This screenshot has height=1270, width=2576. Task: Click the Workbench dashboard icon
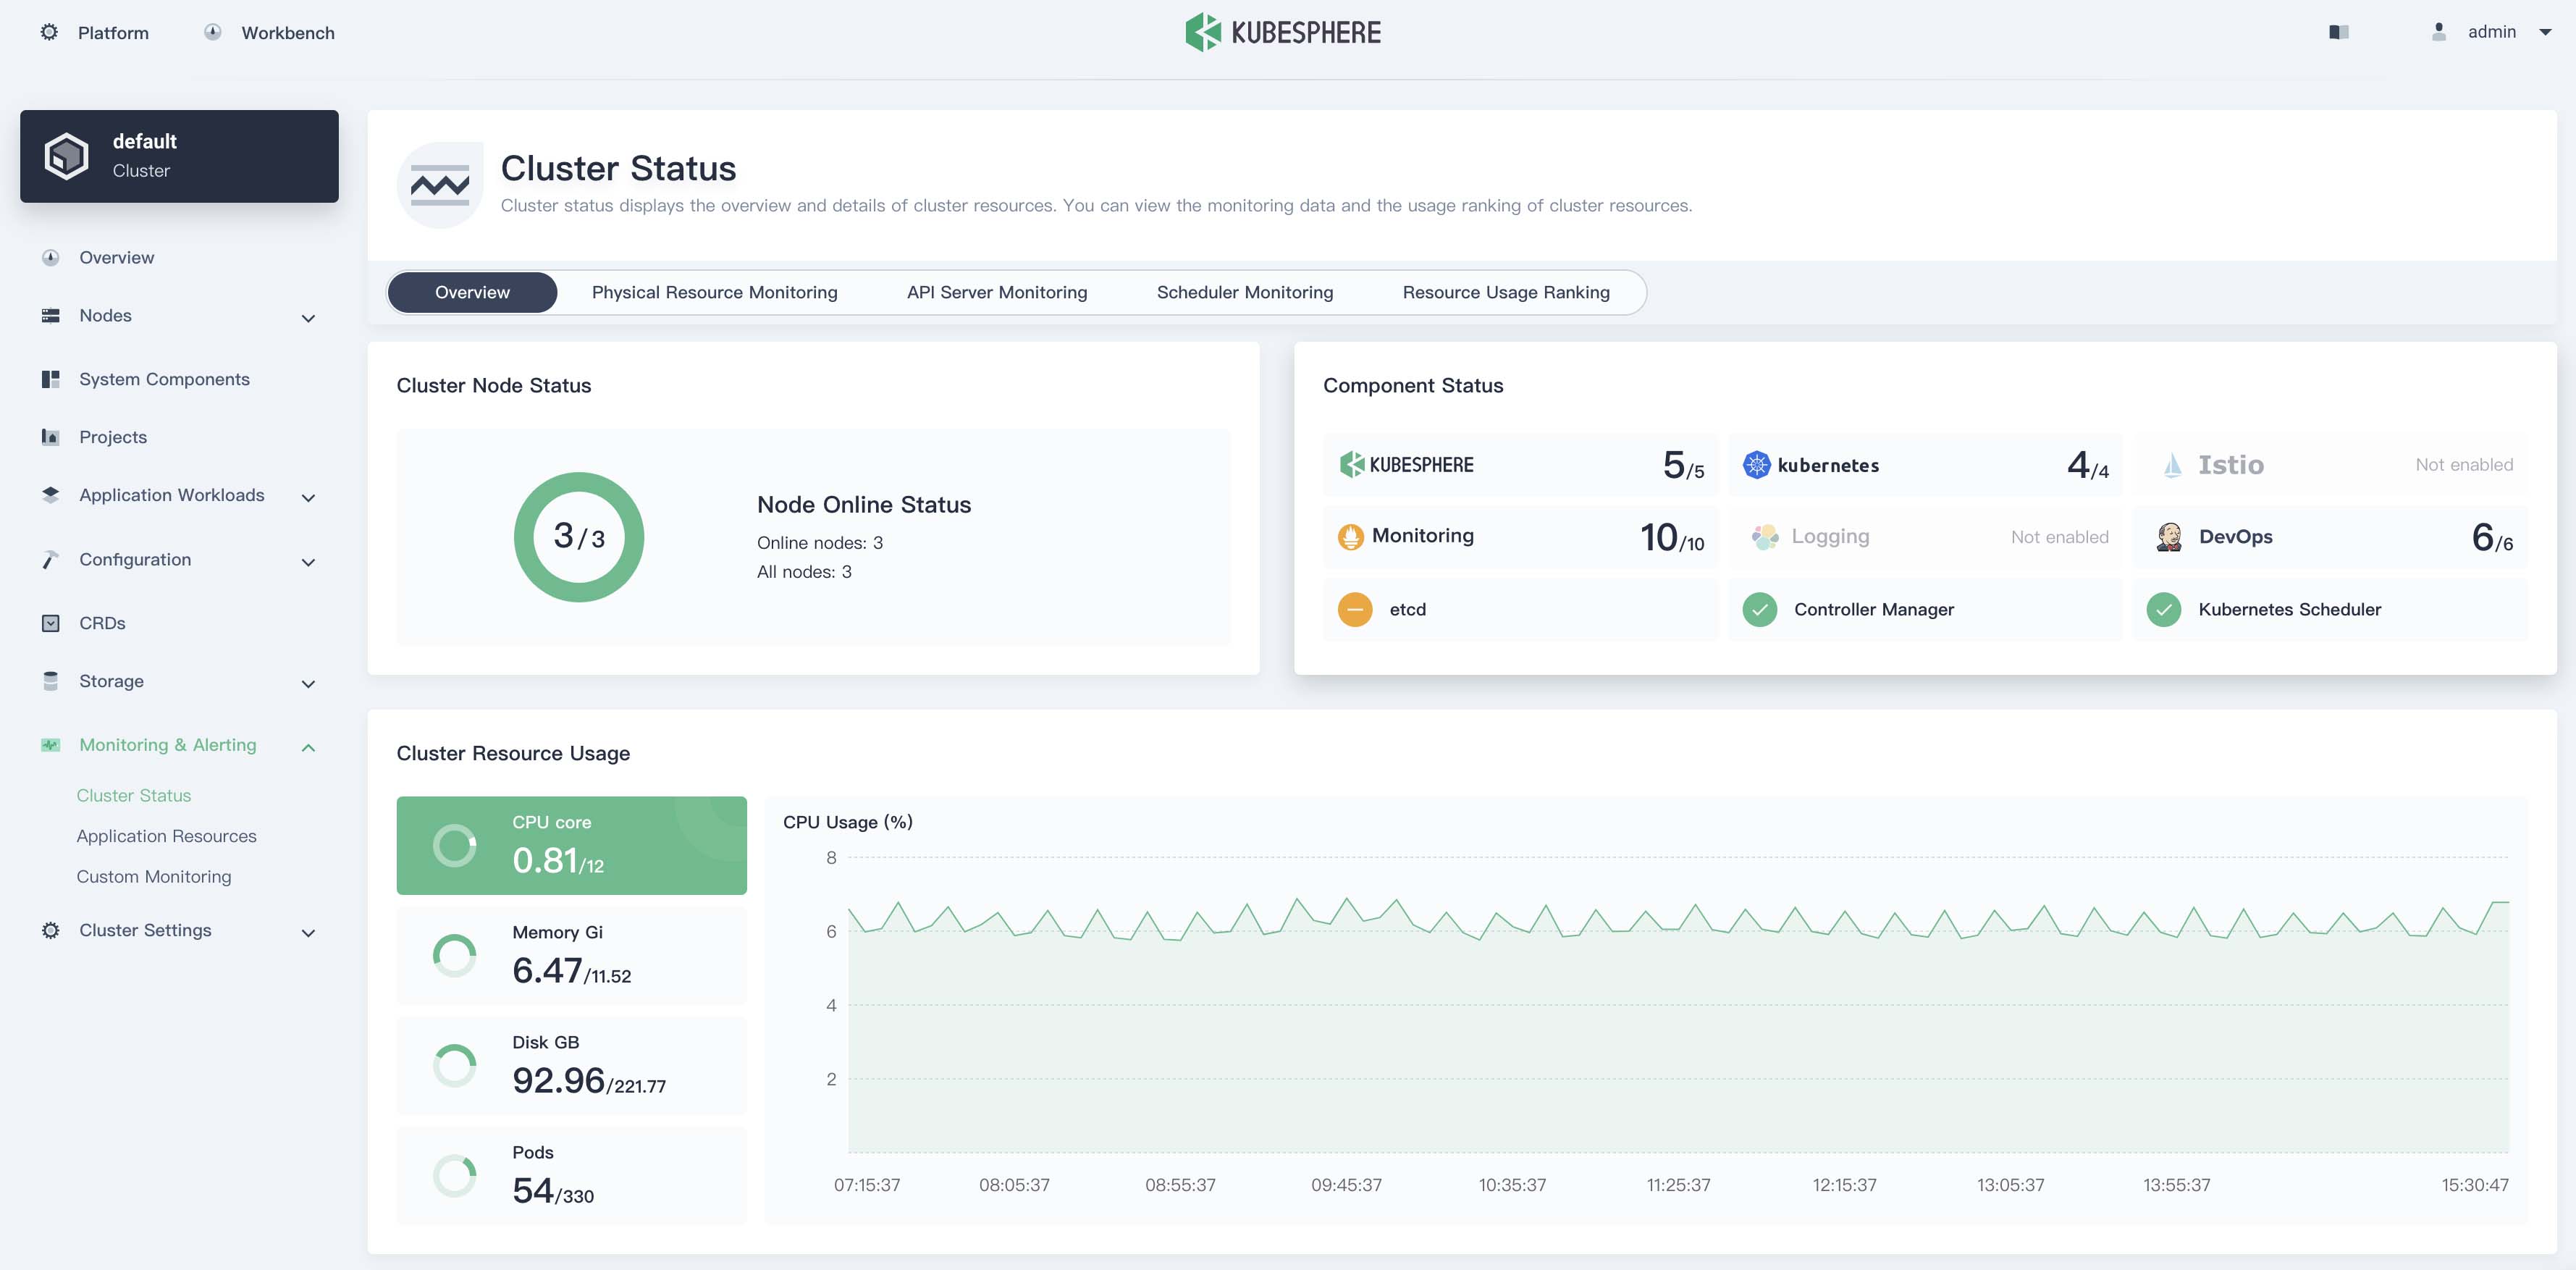[213, 32]
